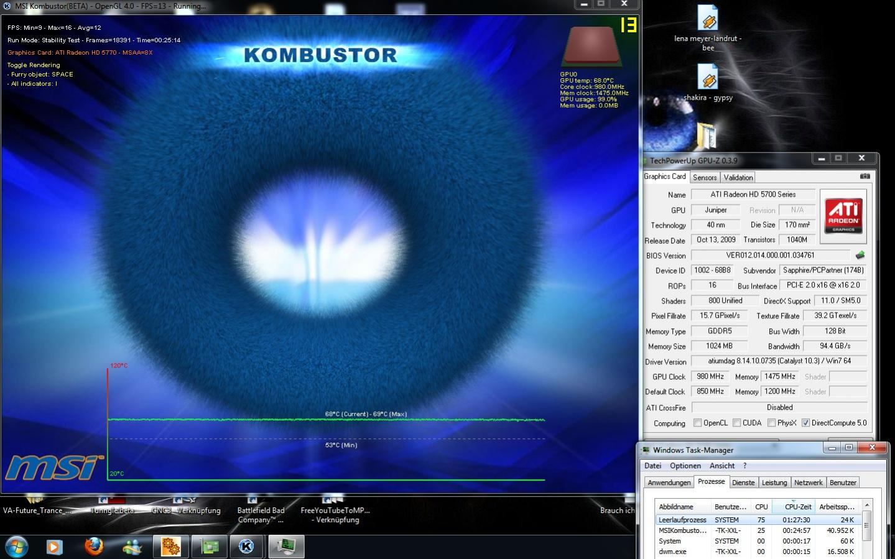Switch to the GPU-Z taskbar button
This screenshot has width=895, height=559.
click(209, 547)
